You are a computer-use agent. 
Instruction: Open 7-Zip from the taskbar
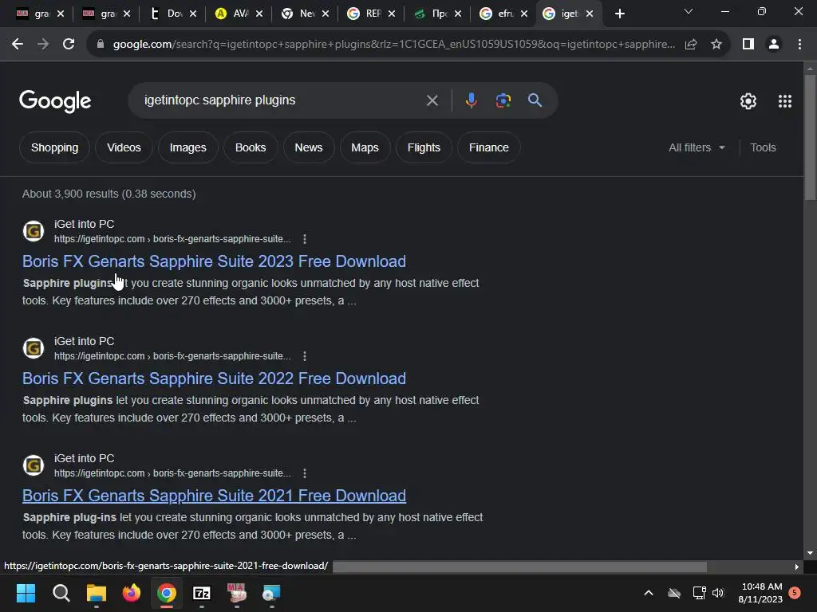click(x=202, y=593)
